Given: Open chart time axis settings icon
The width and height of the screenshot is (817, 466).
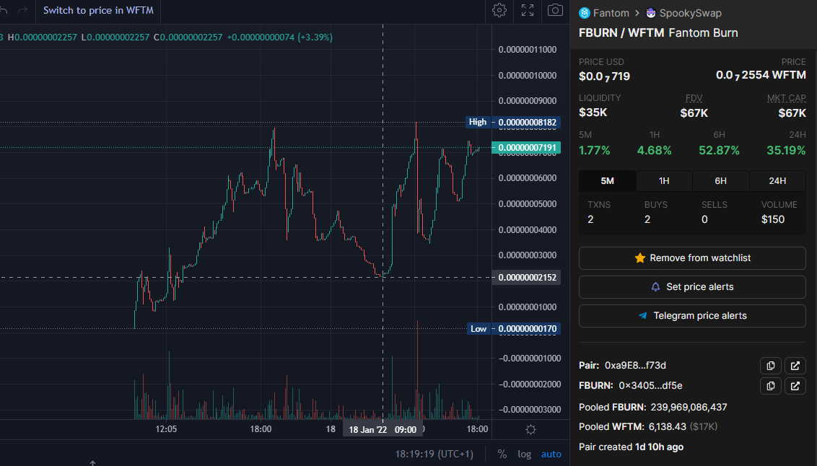Looking at the screenshot, I should [x=530, y=429].
